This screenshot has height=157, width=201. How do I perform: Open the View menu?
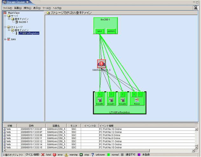click(x=37, y=8)
